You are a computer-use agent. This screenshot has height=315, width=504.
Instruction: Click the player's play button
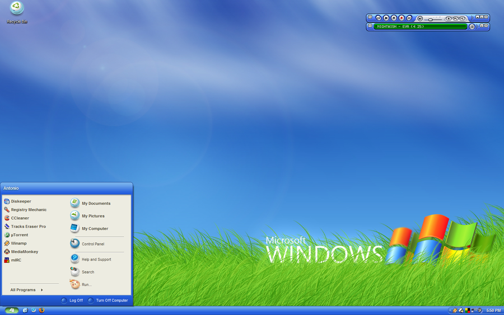tap(386, 18)
